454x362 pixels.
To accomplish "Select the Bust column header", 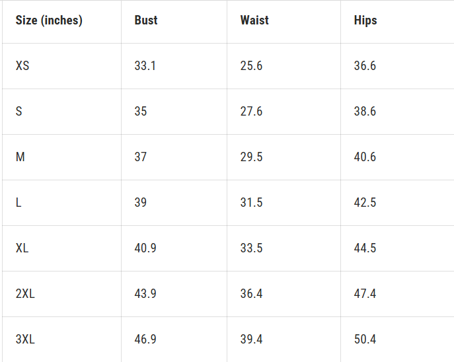I will tap(145, 20).
